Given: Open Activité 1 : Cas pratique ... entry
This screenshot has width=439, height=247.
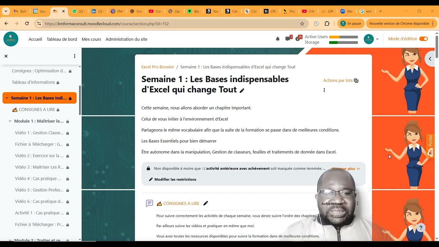Looking at the screenshot, I should click(39, 213).
